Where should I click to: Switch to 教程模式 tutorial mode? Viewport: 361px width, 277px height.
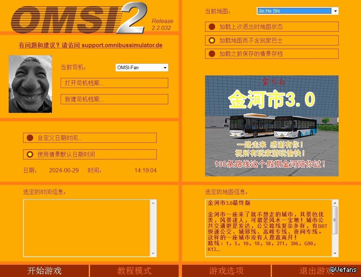point(134,271)
